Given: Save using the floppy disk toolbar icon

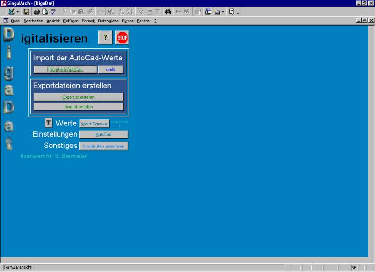Looking at the screenshot, I should click(x=27, y=12).
